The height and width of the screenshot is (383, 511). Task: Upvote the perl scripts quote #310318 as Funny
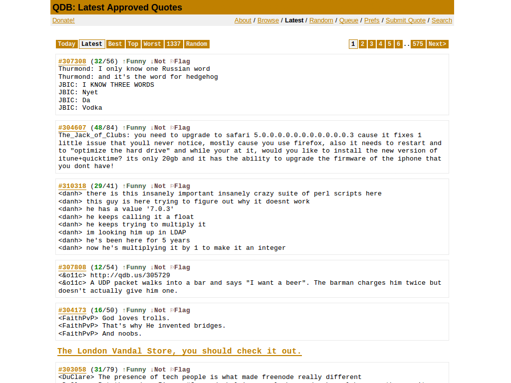[135, 186]
